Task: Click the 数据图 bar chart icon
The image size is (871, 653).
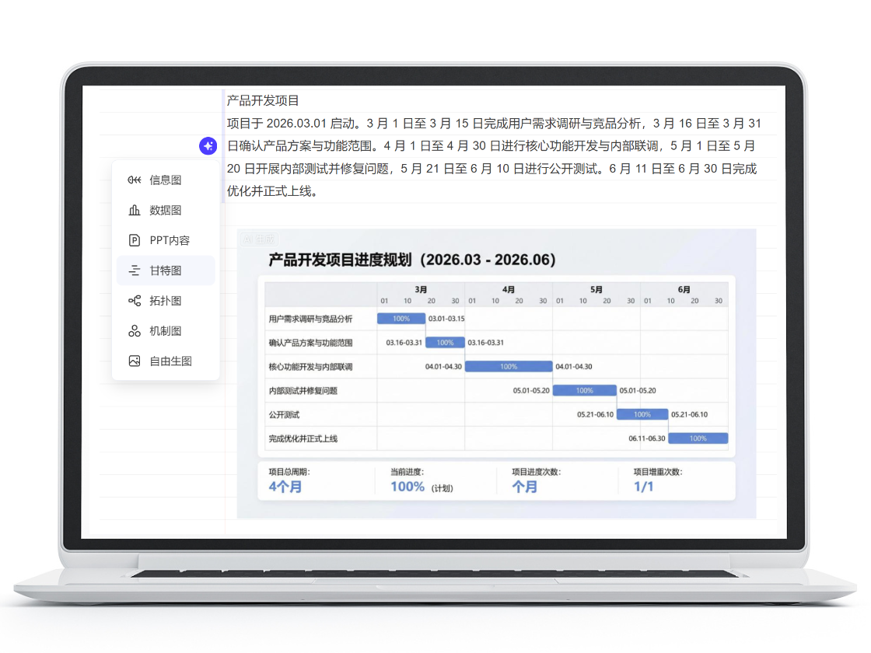Action: pos(135,211)
